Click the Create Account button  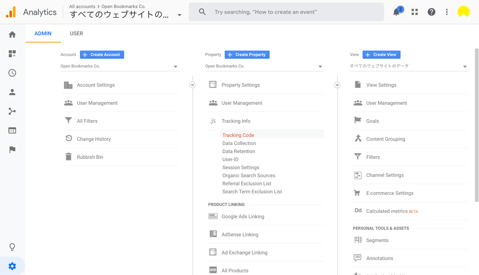pos(102,55)
